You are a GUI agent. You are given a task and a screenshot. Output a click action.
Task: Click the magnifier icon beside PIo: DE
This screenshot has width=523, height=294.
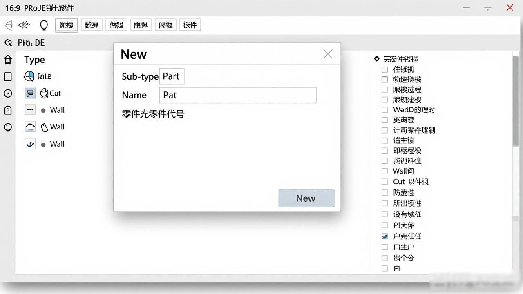tap(8, 42)
